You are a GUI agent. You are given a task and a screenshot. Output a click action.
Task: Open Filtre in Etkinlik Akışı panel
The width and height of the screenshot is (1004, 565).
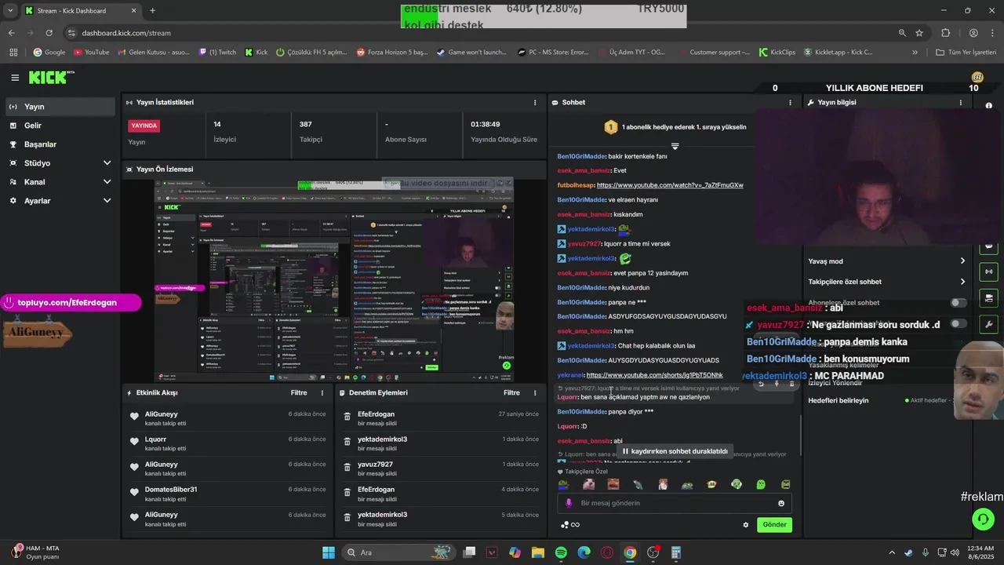299,393
